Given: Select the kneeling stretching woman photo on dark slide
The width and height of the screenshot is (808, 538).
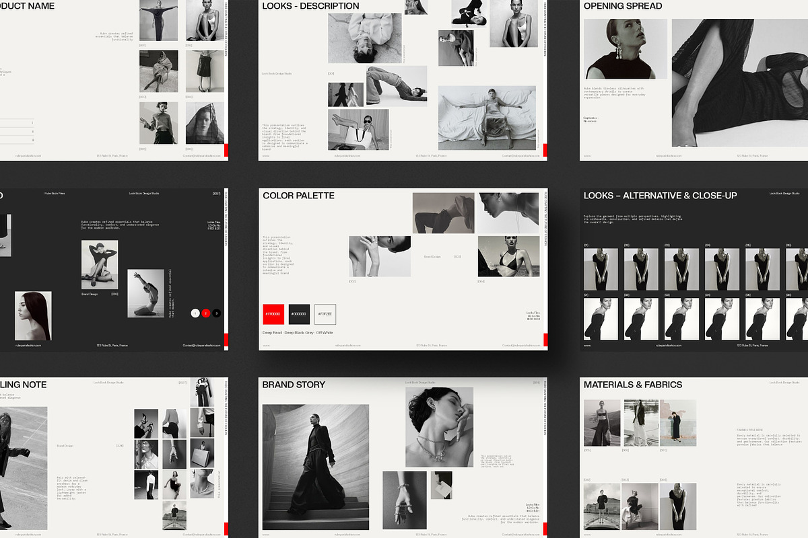Looking at the screenshot, I should pyautogui.click(x=145, y=293).
